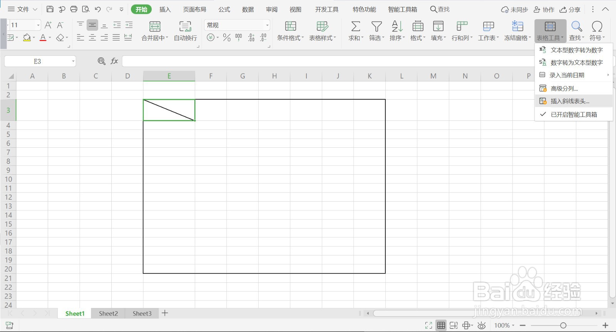Screen dimensions: 616x332
Task: Click the 分享 share button
Action: click(x=570, y=10)
